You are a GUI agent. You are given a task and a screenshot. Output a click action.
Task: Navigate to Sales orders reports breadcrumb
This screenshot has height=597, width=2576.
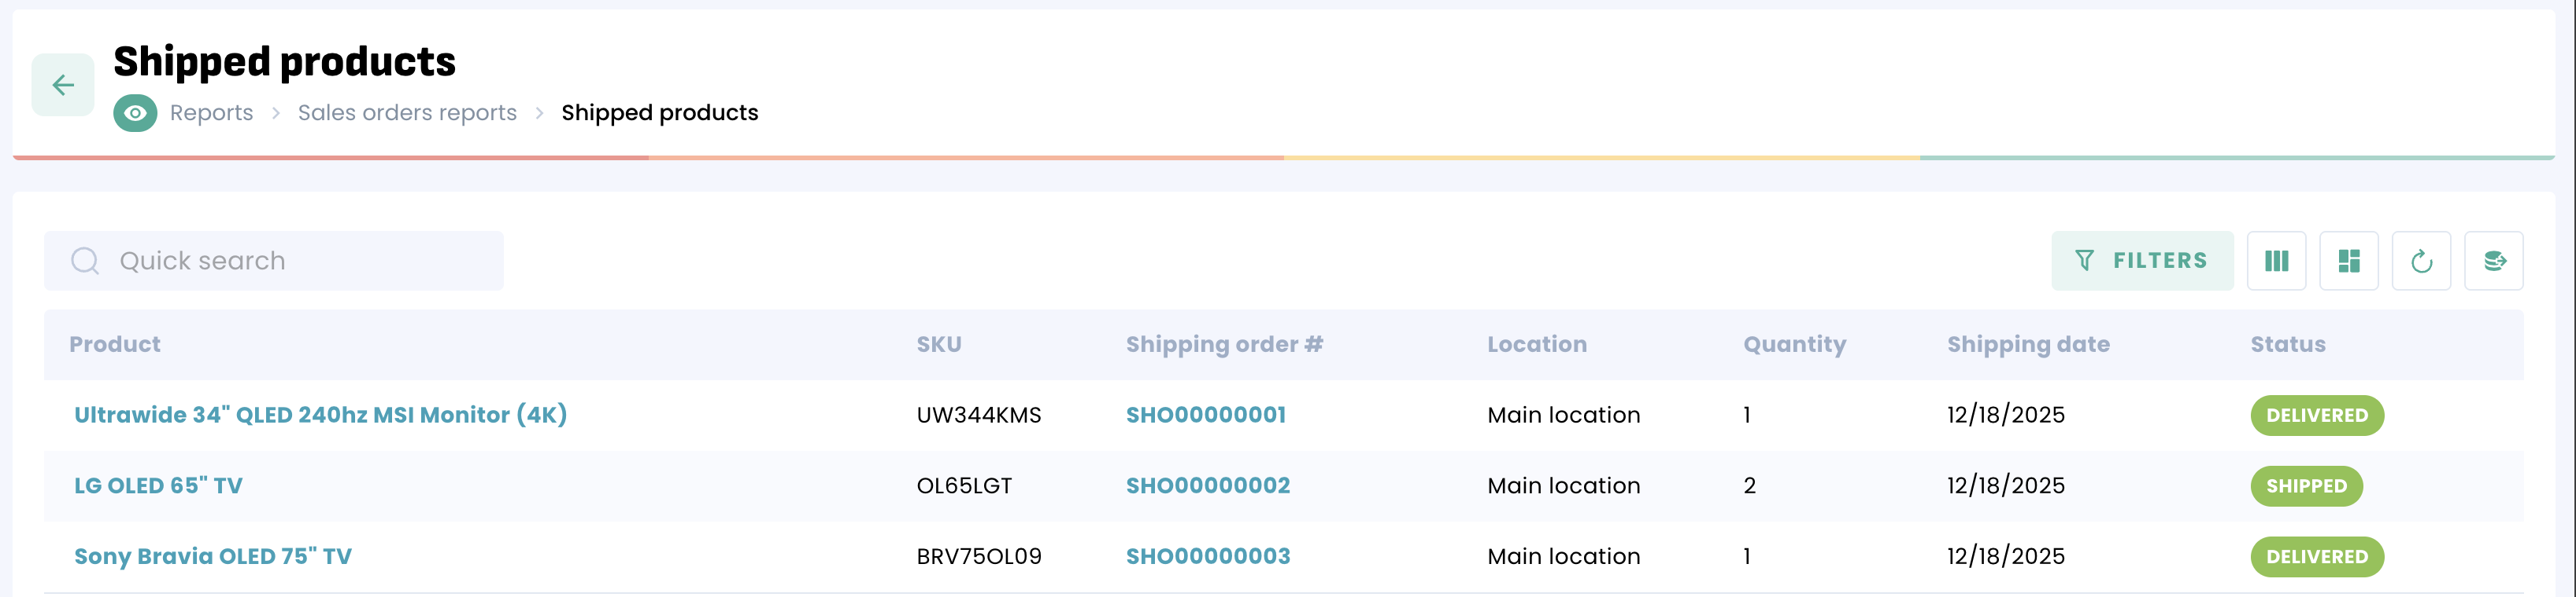[x=407, y=113]
